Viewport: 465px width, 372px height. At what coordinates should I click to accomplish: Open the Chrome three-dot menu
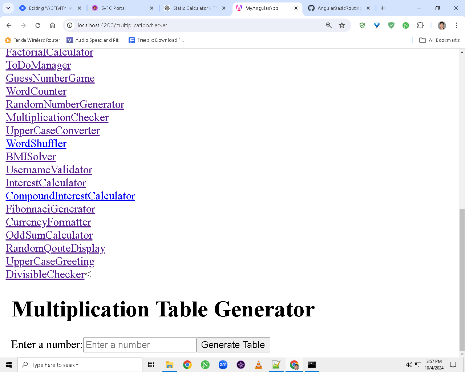coord(456,25)
